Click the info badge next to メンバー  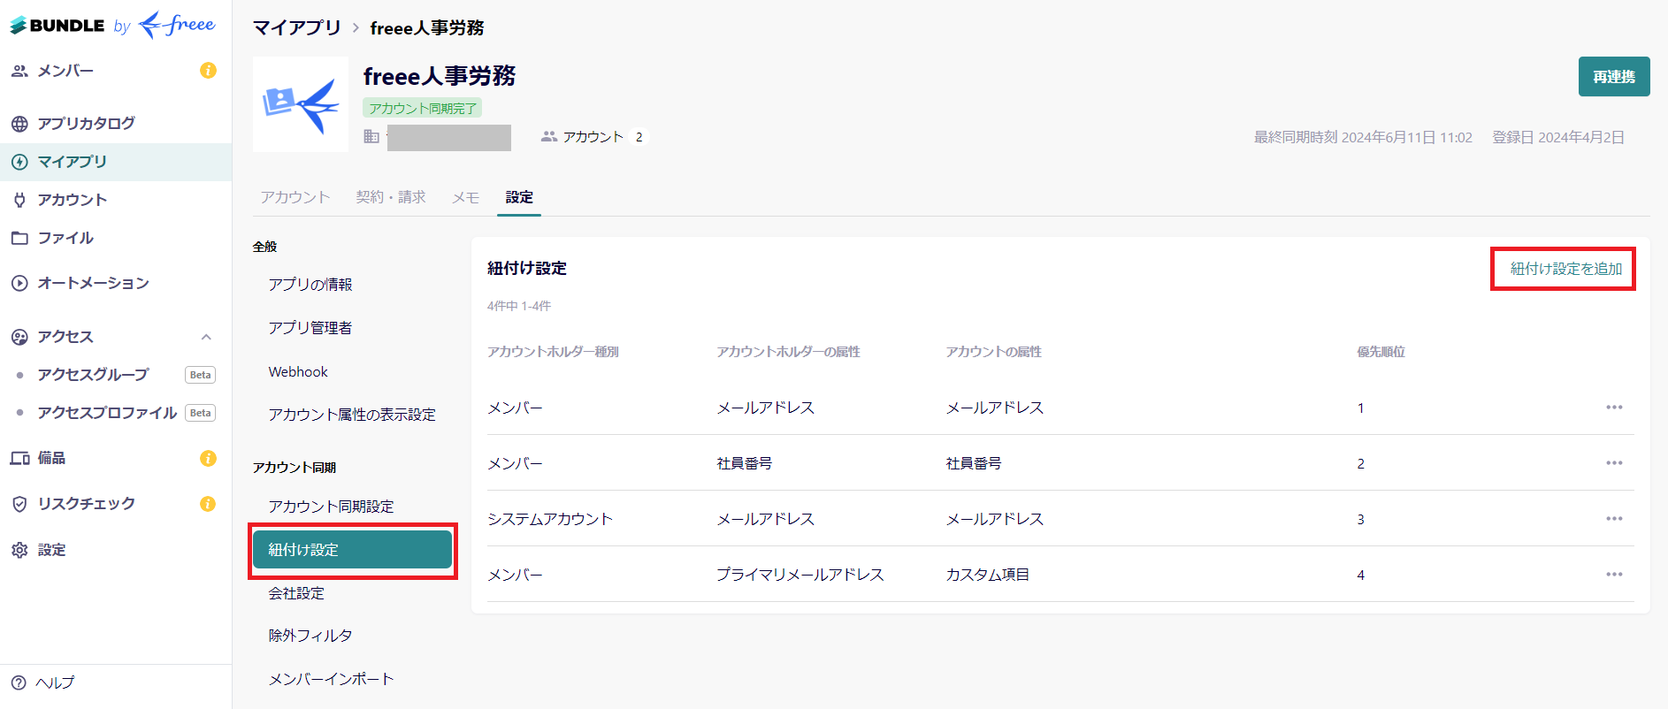click(209, 71)
